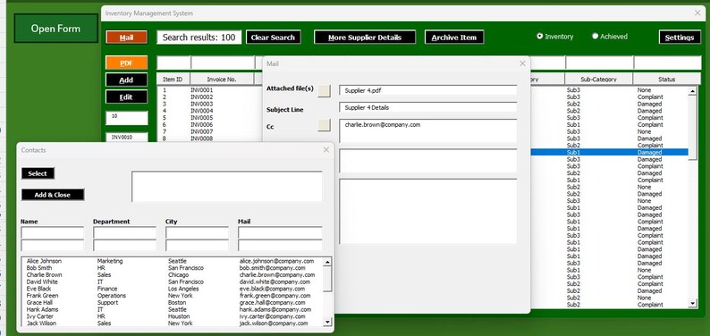Click the contacts list scroll up arrow

coord(328,262)
